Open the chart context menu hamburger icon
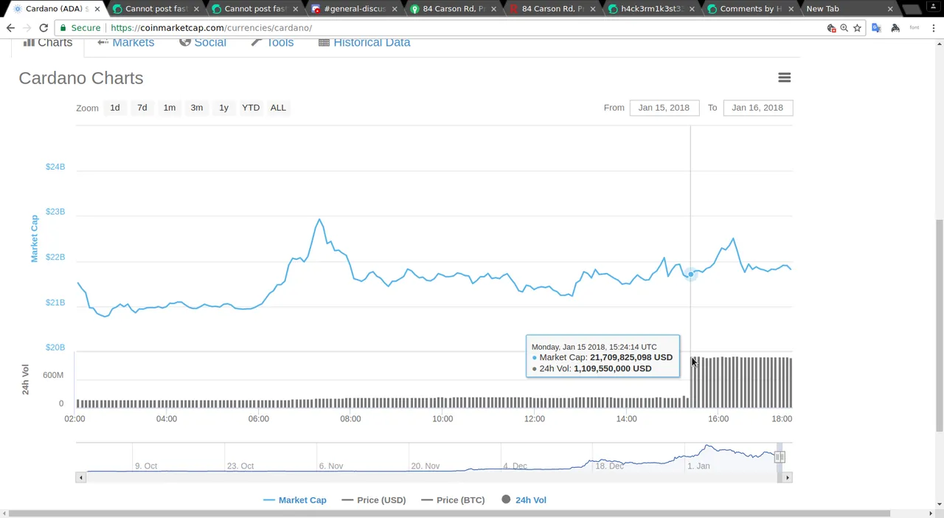This screenshot has width=944, height=518. (784, 77)
